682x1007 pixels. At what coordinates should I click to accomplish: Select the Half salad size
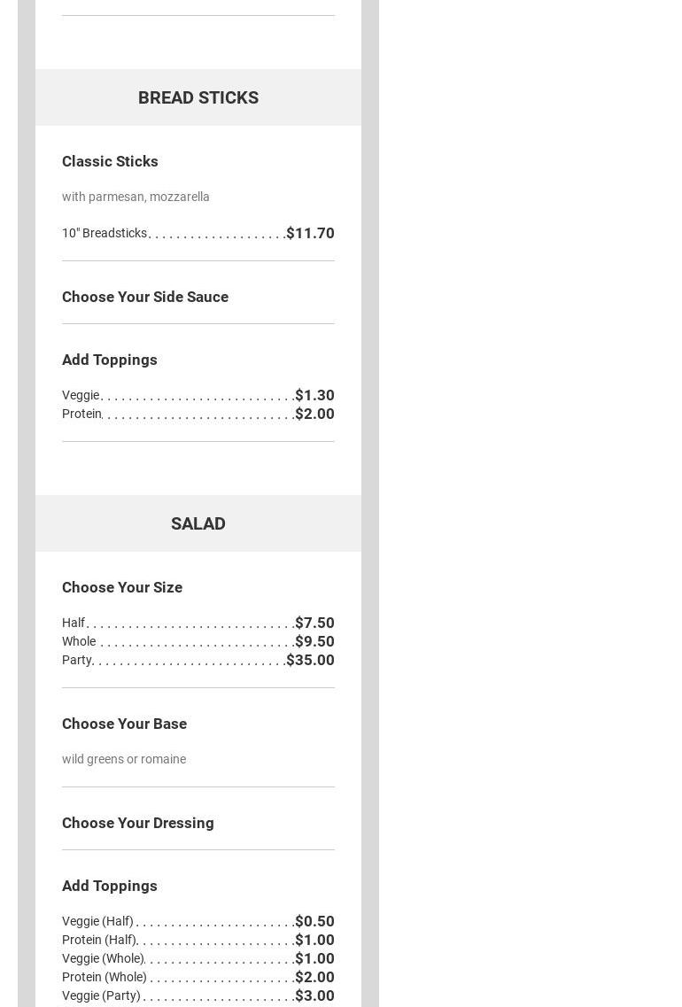click(74, 623)
